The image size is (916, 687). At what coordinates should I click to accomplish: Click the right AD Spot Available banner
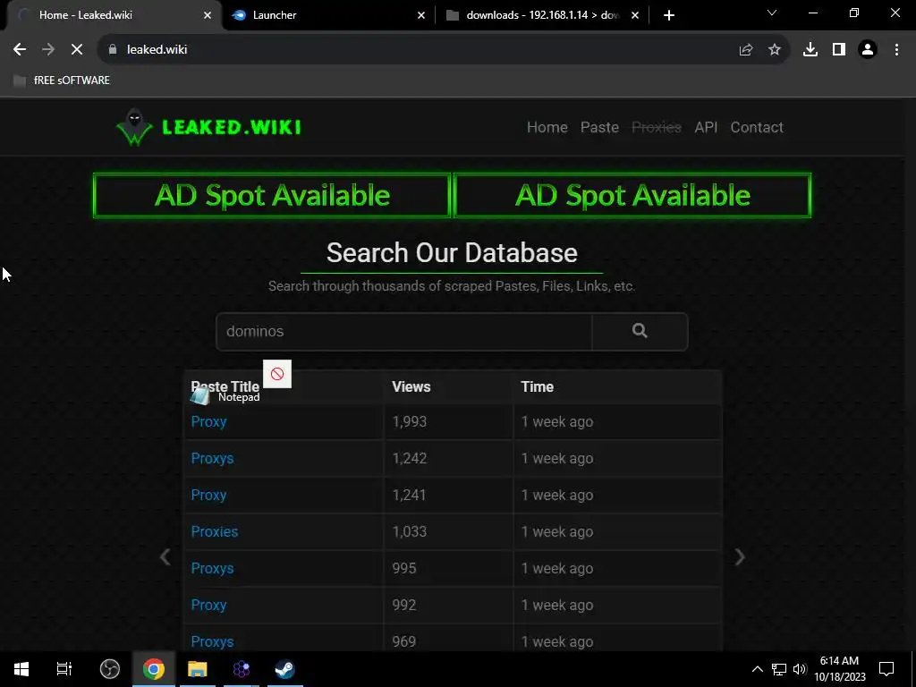click(632, 195)
